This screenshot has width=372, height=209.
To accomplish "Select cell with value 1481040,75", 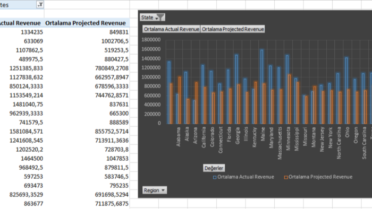I will pos(22,104).
